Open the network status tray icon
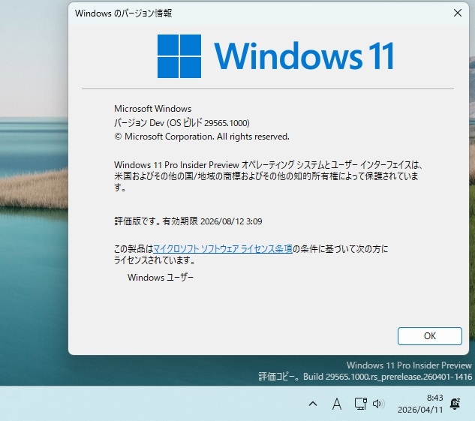Image resolution: width=475 pixels, height=421 pixels. pyautogui.click(x=360, y=404)
